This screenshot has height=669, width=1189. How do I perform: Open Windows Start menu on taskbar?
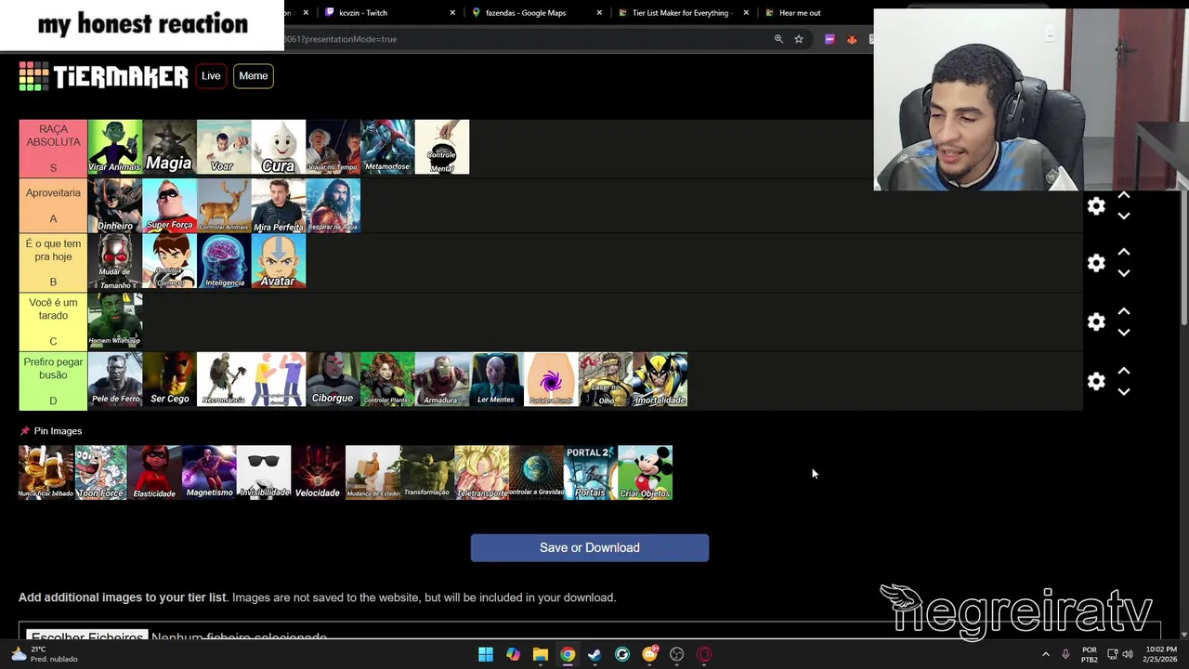point(486,654)
